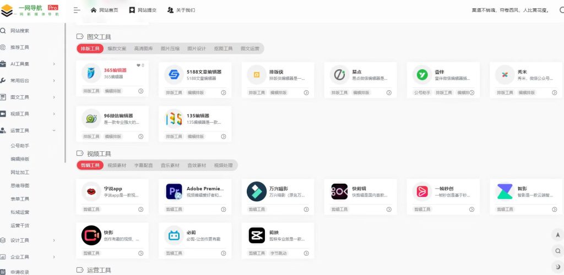The width and height of the screenshot is (564, 275).
Task: Click the scroll-to-top arrow button
Action: 557,235
